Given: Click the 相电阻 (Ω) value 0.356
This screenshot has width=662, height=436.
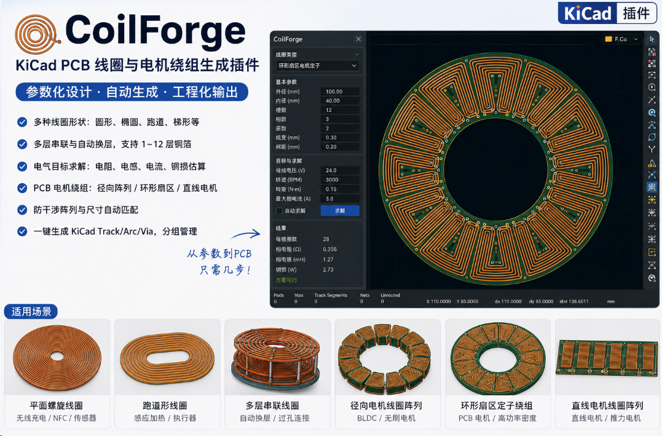Looking at the screenshot, I should 329,249.
